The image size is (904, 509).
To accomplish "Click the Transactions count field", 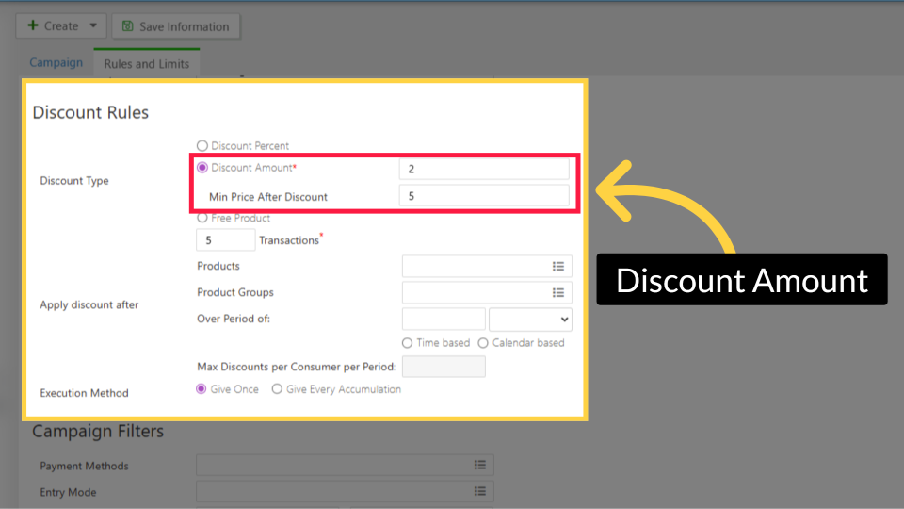I will (225, 240).
